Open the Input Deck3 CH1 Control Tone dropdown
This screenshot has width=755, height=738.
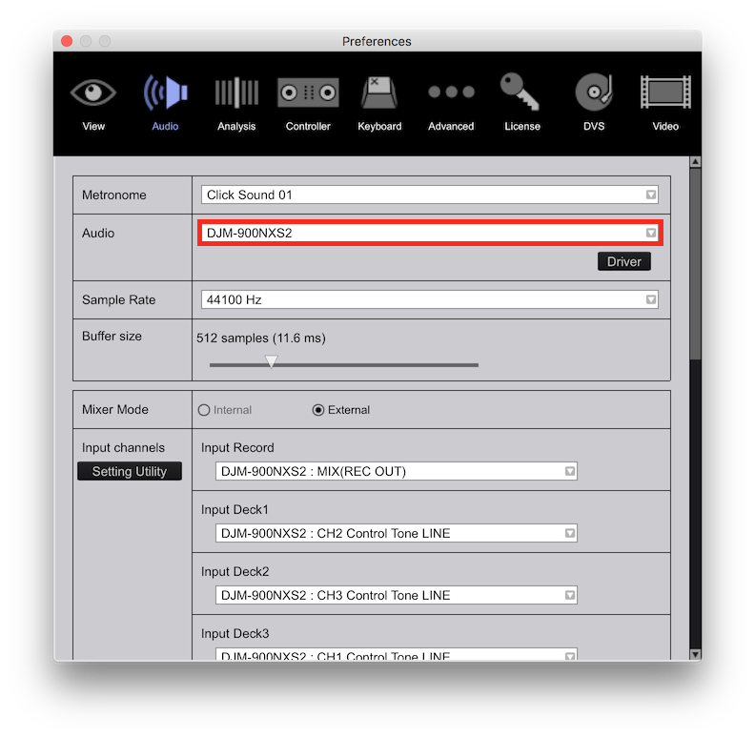coord(397,654)
